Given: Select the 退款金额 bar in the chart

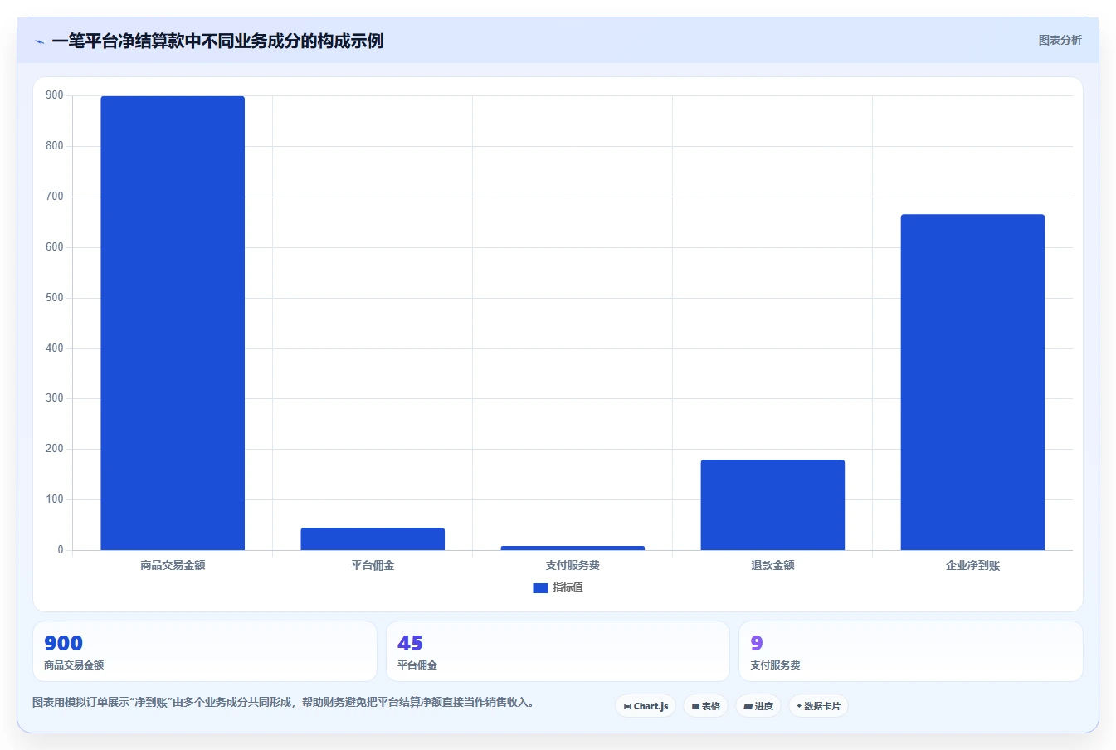Looking at the screenshot, I should pos(772,504).
